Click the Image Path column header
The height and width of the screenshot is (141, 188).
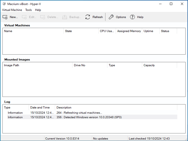pyautogui.click(x=37, y=65)
